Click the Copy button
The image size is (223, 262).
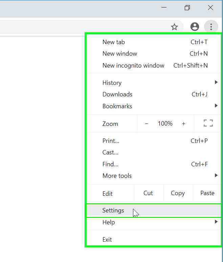[x=178, y=193]
